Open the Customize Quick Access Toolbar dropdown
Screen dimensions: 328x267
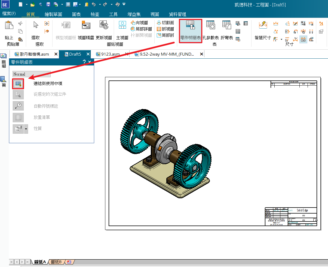tap(124, 4)
